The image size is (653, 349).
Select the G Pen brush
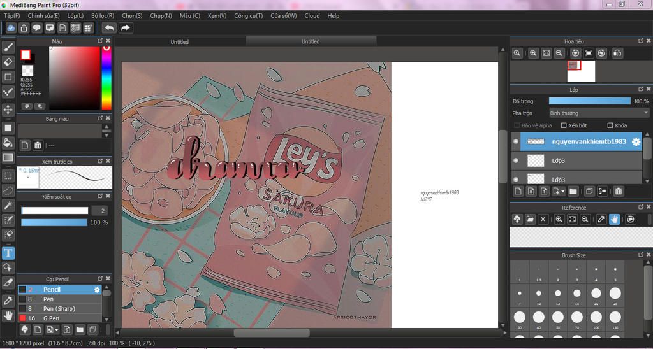coord(60,318)
